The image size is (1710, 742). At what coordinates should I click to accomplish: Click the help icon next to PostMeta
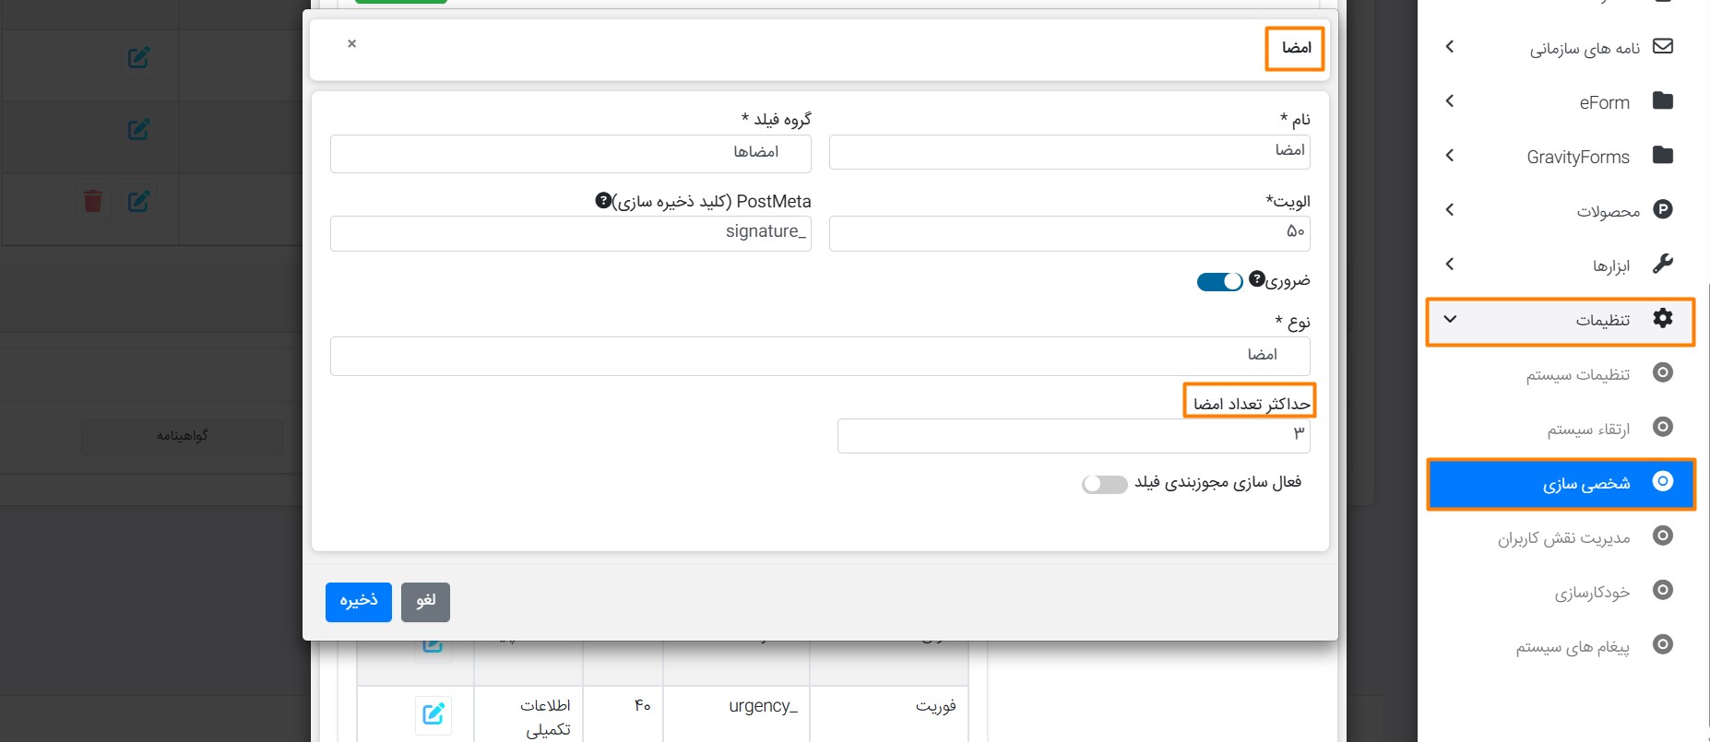pyautogui.click(x=603, y=200)
